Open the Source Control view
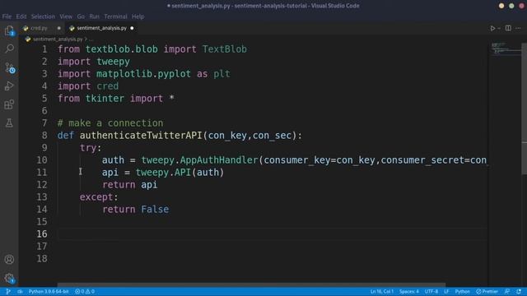Image resolution: width=527 pixels, height=296 pixels. (9, 67)
